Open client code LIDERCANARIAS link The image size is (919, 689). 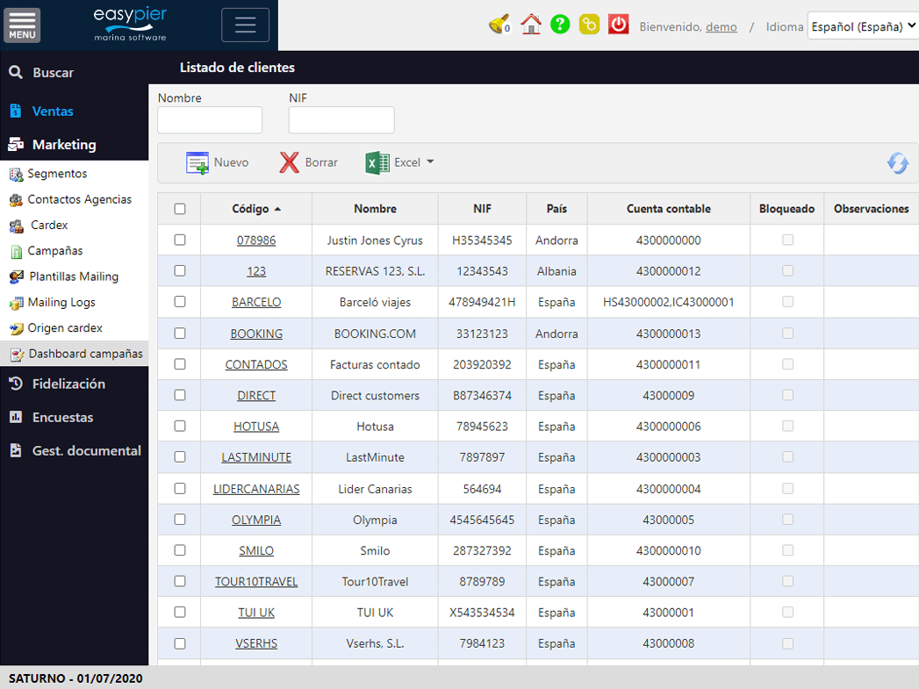coord(256,489)
